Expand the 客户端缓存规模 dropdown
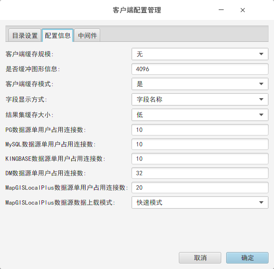 [x=200, y=54]
